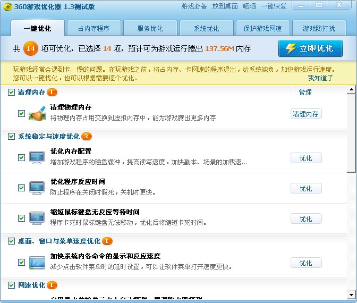Click the orange badge next to 清理内存
This screenshot has width=357, height=303.
pyautogui.click(x=52, y=92)
